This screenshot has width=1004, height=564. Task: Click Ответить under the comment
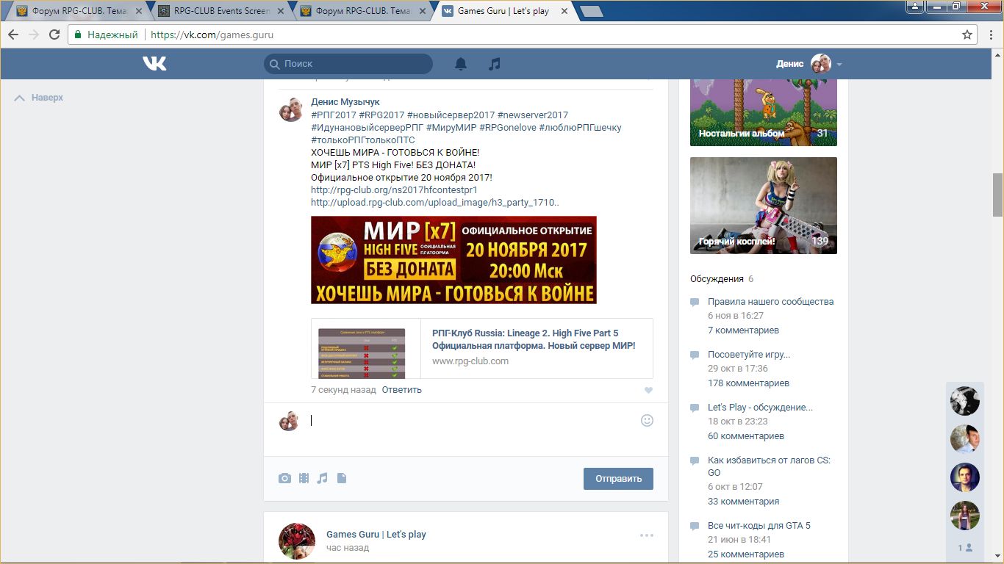[x=402, y=390]
